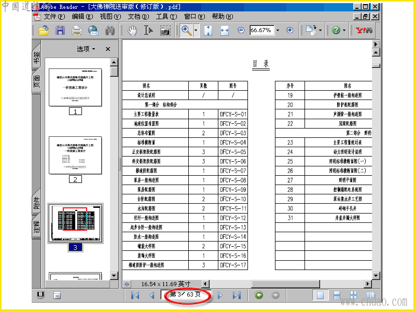The image size is (415, 311).
Task: Select page 2 thumbnail
Action: pyautogui.click(x=75, y=155)
